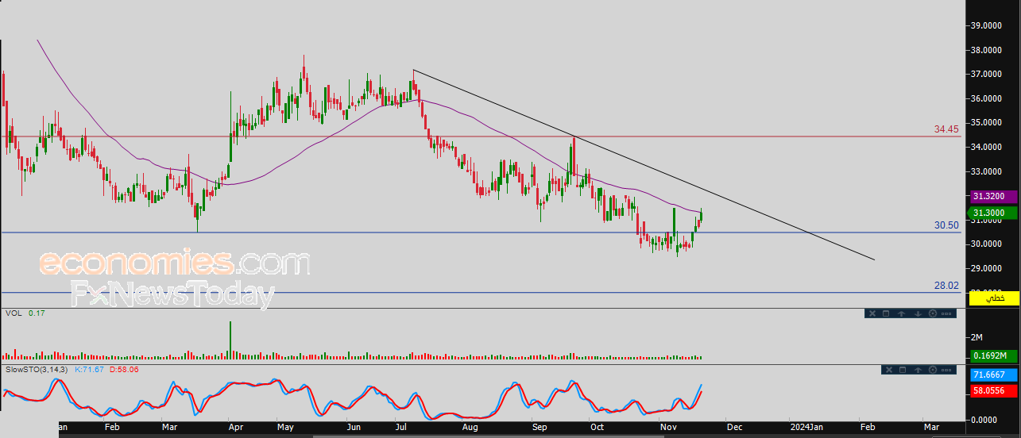Click the yellow chart-type label on price axis
Screen dimensions: 1021x438
coord(994,298)
